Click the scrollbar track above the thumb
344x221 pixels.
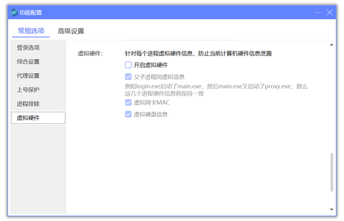331,99
